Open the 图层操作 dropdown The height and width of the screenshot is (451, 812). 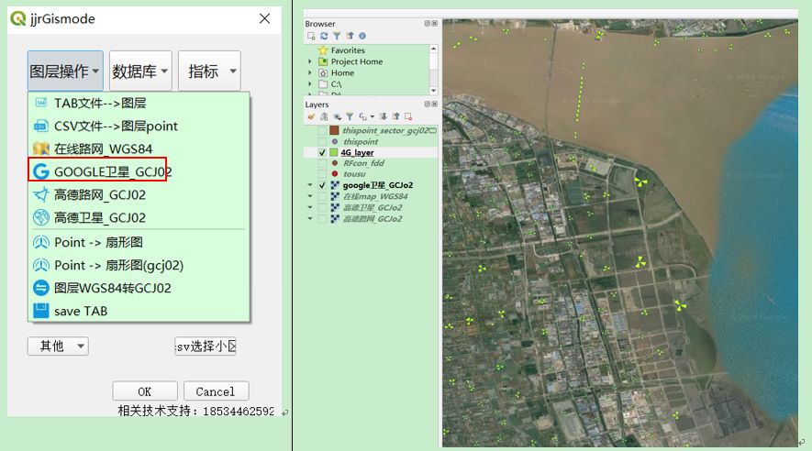click(x=65, y=71)
